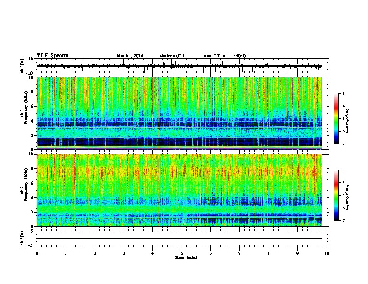The height and width of the screenshot is (284, 368).
Task: Click the "start UT = 1 :50: 0" text
Action: click(224, 56)
